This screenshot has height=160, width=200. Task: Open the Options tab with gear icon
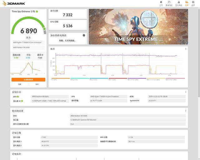(193, 3)
